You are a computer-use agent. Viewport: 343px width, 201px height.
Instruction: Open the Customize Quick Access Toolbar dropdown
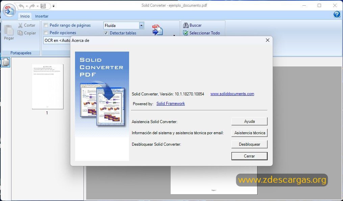(54, 6)
